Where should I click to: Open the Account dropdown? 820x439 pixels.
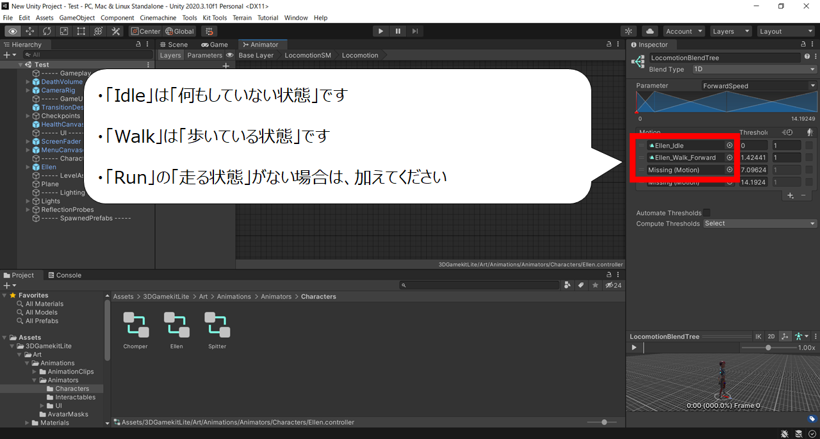[x=684, y=31]
